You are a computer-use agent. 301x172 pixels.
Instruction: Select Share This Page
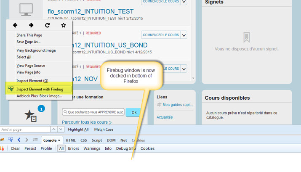29,35
